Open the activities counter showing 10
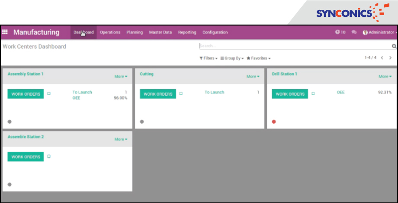The height and width of the screenshot is (203, 398). pos(340,32)
